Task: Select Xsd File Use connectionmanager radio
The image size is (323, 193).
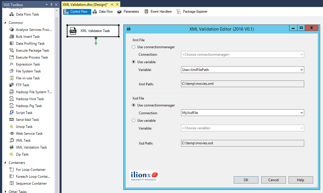Action: tap(134, 105)
